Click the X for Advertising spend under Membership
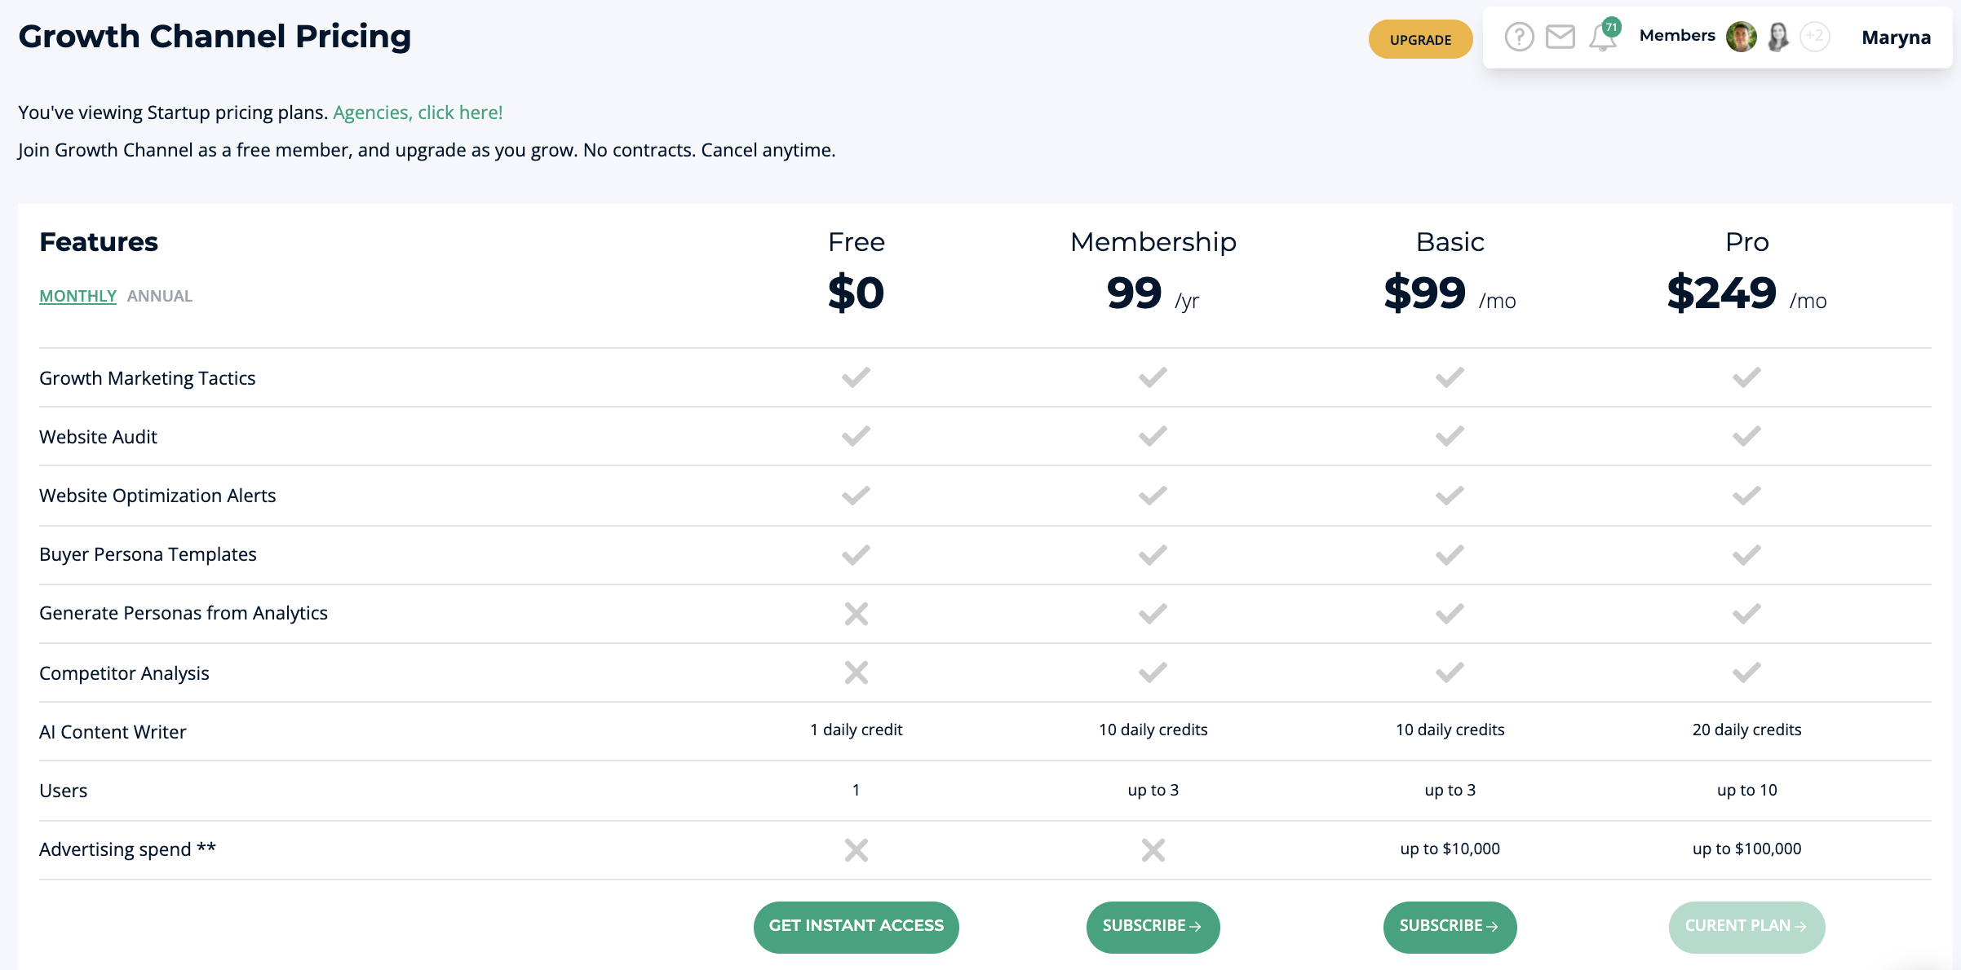 pos(1153,850)
